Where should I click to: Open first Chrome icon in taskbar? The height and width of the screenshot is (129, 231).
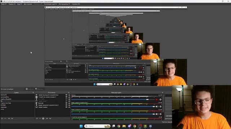point(119,126)
